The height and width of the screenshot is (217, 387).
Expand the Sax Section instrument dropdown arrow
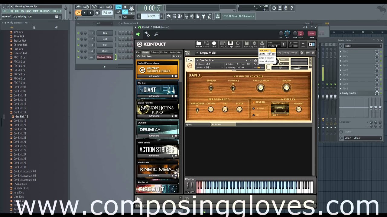(x=197, y=60)
